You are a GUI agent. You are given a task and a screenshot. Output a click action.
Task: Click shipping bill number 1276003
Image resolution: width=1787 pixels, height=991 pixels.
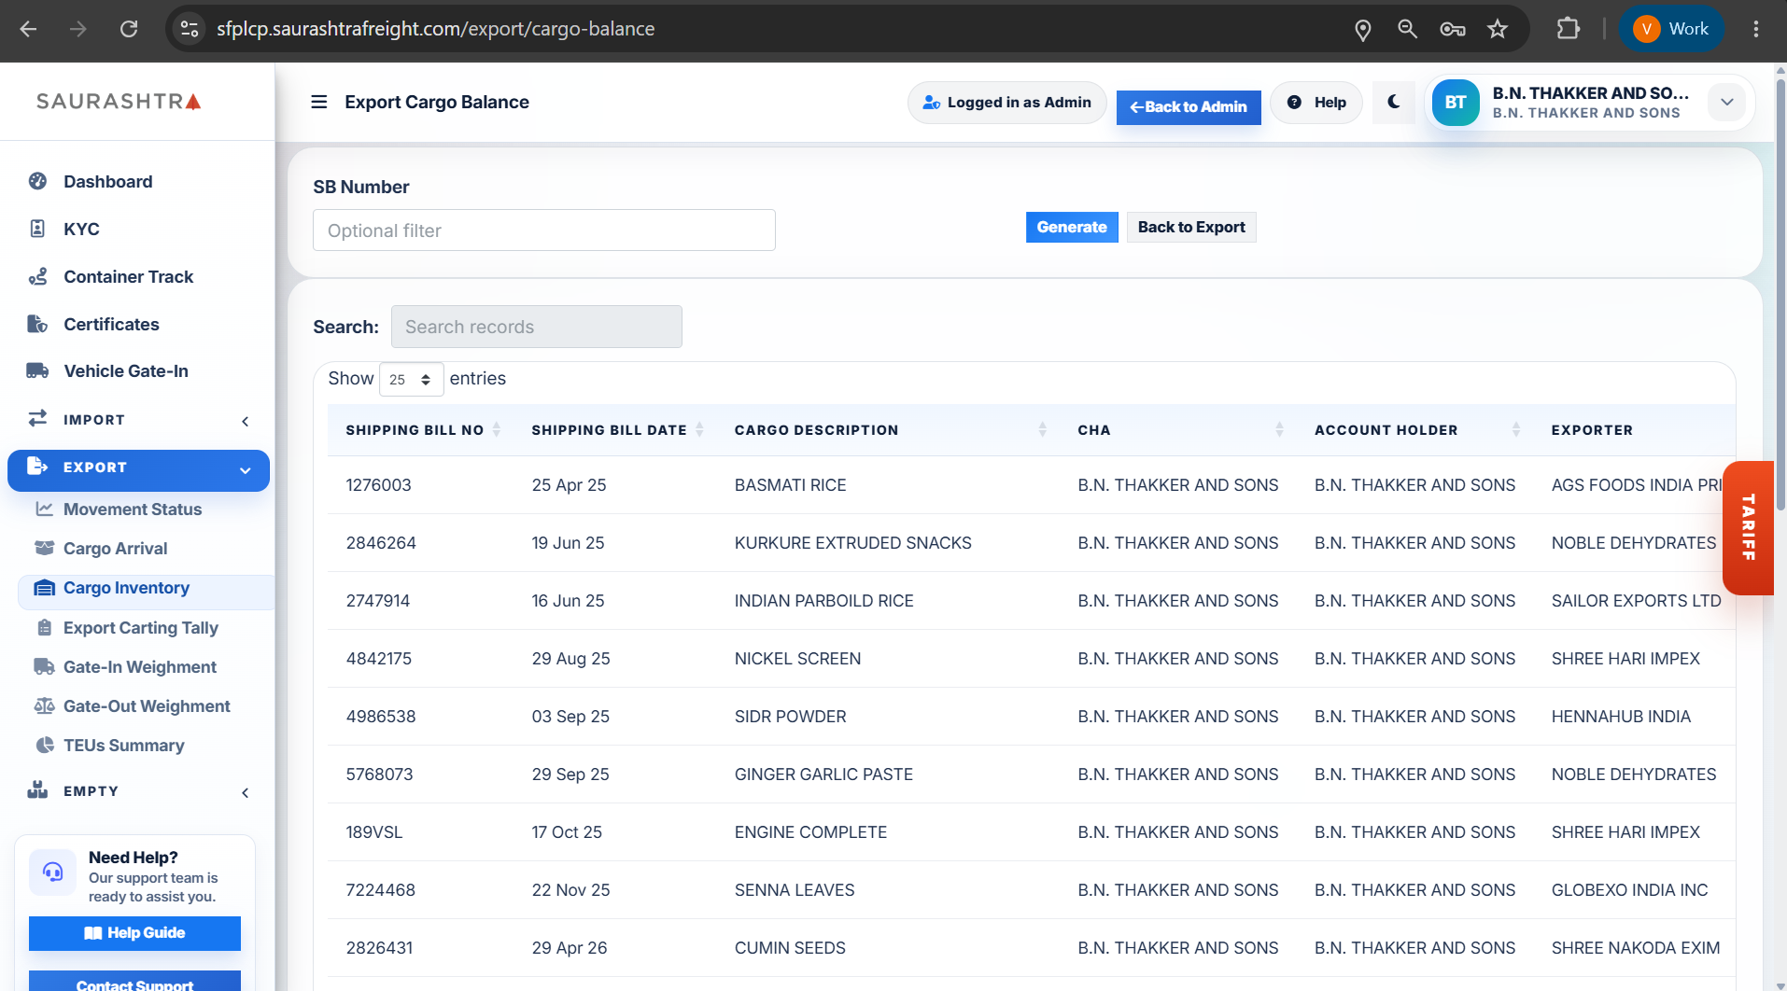378,484
